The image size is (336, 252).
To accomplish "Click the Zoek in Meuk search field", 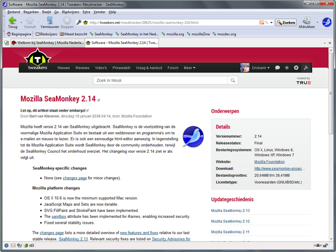I will [x=160, y=80].
